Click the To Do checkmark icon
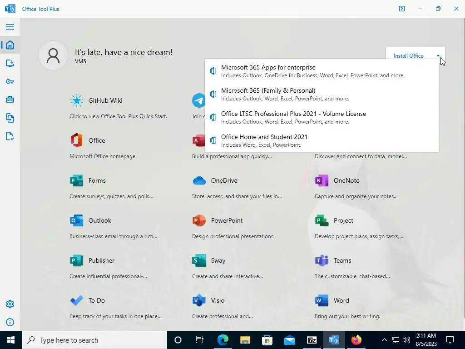The height and width of the screenshot is (349, 465). [76, 300]
